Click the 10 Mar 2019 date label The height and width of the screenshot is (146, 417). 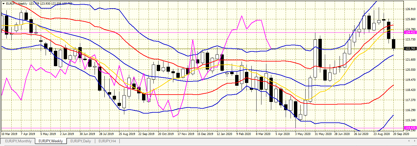[9, 134]
